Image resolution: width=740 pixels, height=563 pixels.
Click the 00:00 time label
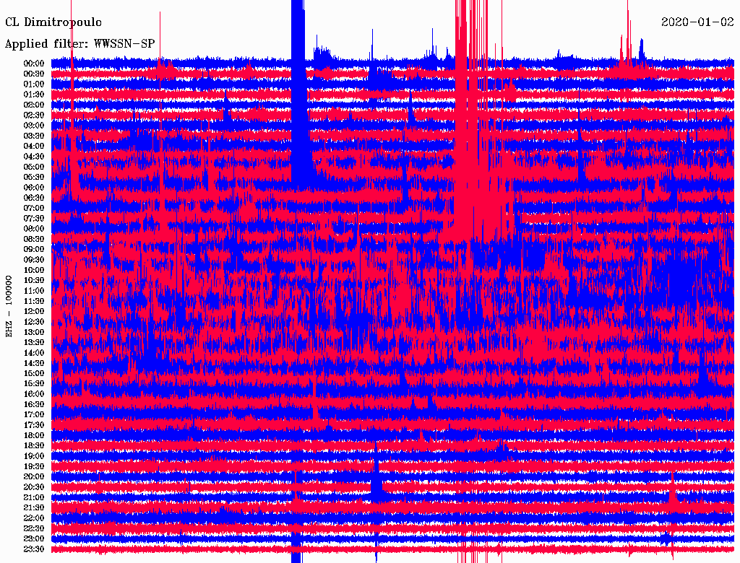[x=34, y=64]
